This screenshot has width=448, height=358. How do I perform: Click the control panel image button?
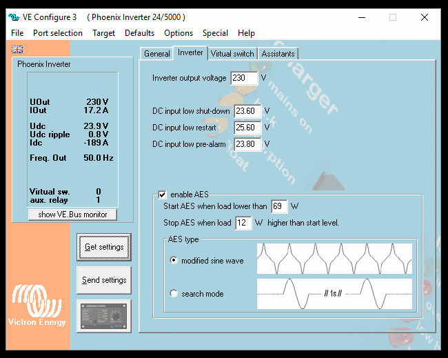point(103,317)
